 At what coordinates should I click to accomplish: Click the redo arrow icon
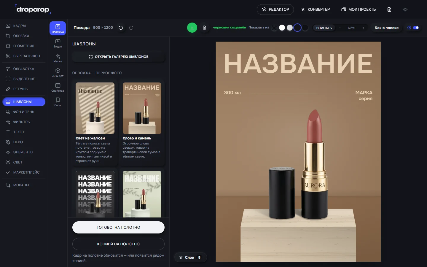point(131,28)
